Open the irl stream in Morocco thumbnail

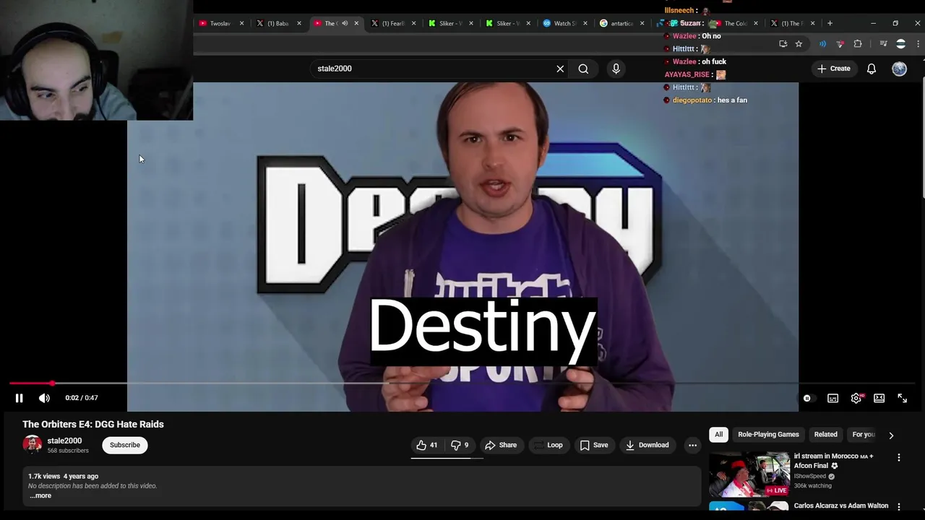pyautogui.click(x=749, y=474)
